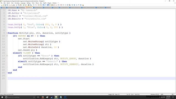Click 'NOTIFY_ERROR' constant on line 18

coord(68,59)
